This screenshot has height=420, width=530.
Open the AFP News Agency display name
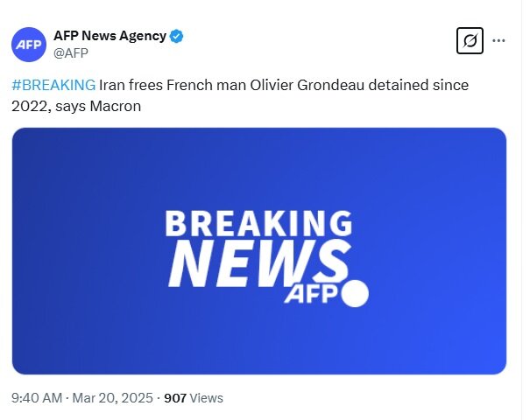pyautogui.click(x=110, y=36)
